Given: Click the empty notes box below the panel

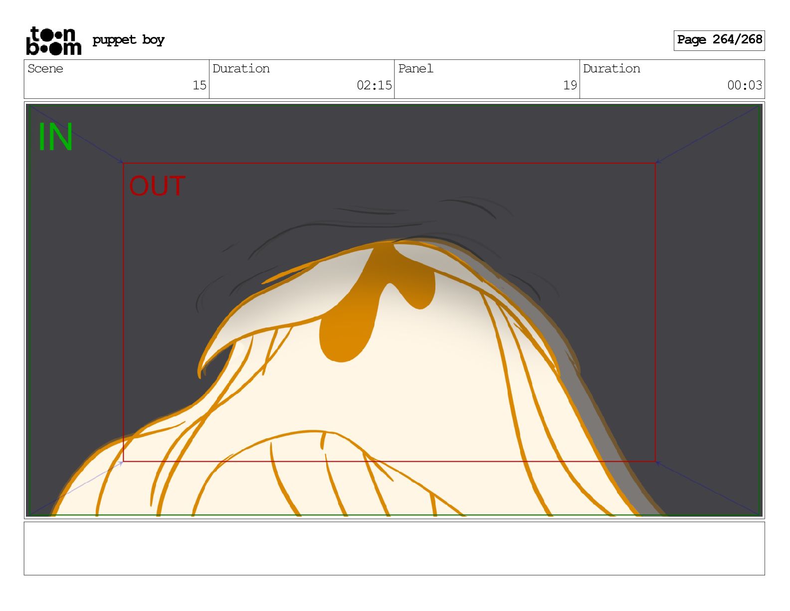Looking at the screenshot, I should click(x=394, y=549).
